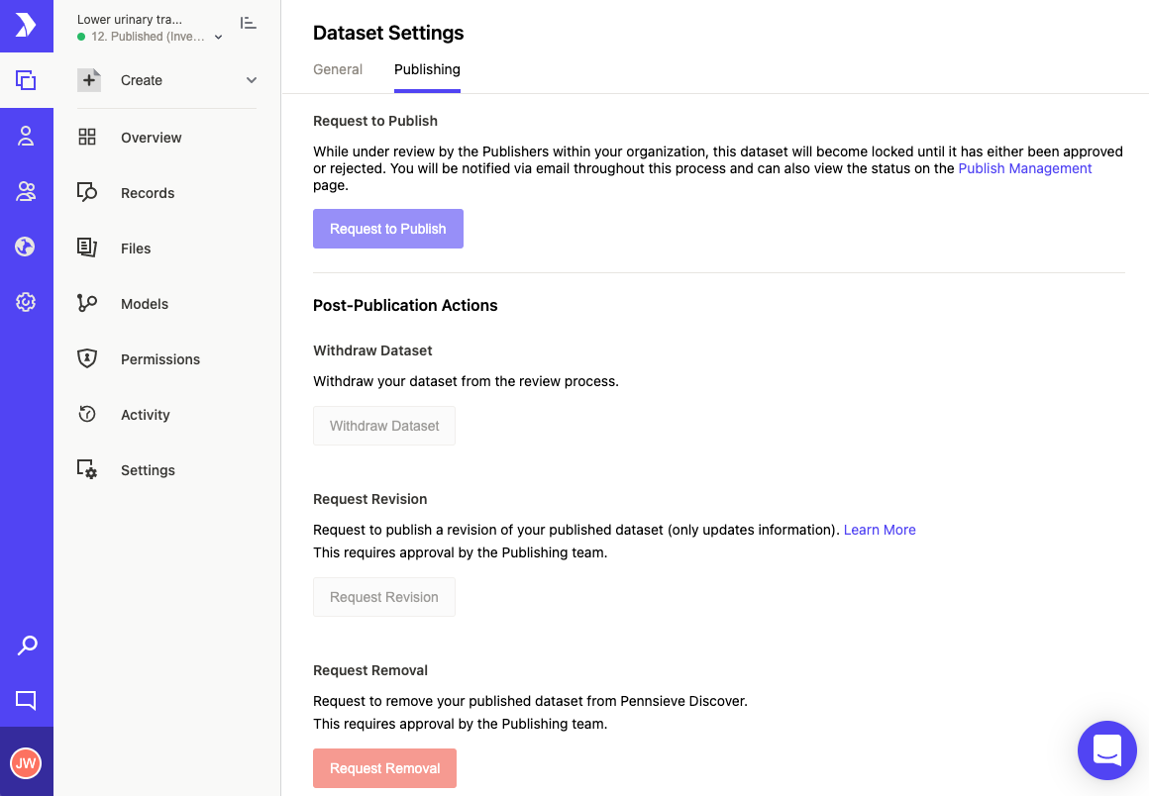Open the Teams icon in left rail
This screenshot has width=1149, height=796.
click(x=26, y=192)
